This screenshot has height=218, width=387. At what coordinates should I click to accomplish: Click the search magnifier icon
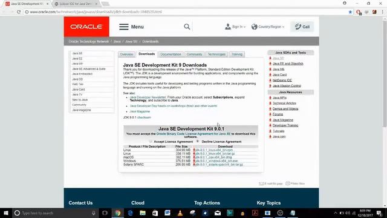pyautogui.click(x=187, y=27)
